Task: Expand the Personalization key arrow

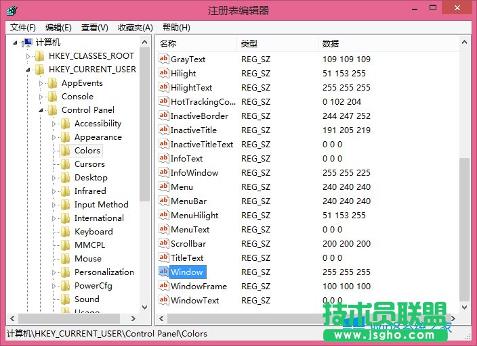Action: click(54, 272)
